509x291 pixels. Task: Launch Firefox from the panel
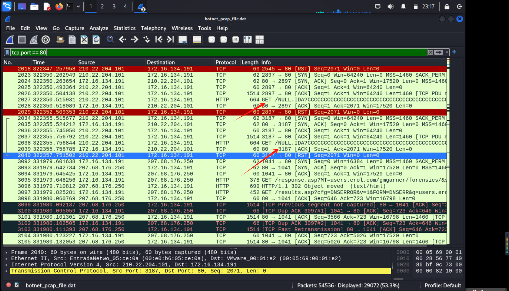pyautogui.click(x=59, y=7)
